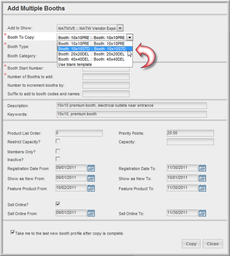The width and height of the screenshot is (230, 256).
Task: Open calendar for Registration Date To
Action: (x=202, y=168)
